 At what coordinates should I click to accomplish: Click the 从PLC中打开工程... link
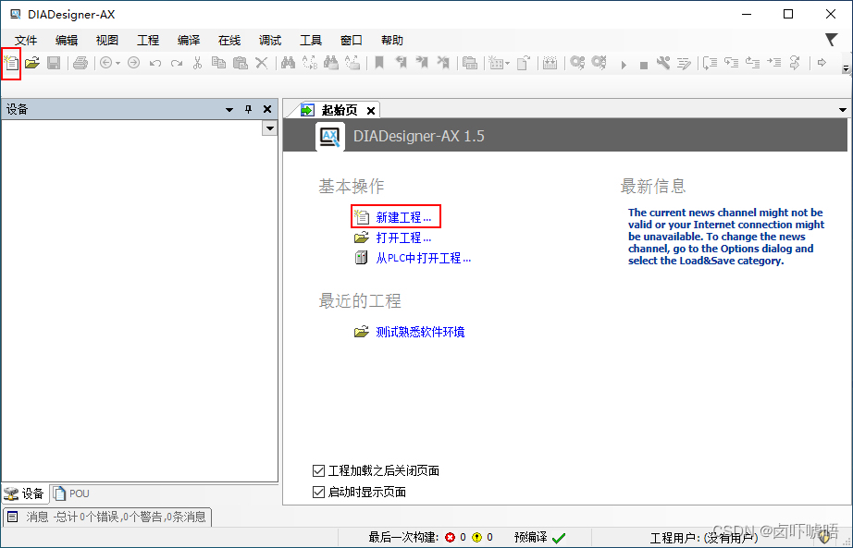pos(423,258)
